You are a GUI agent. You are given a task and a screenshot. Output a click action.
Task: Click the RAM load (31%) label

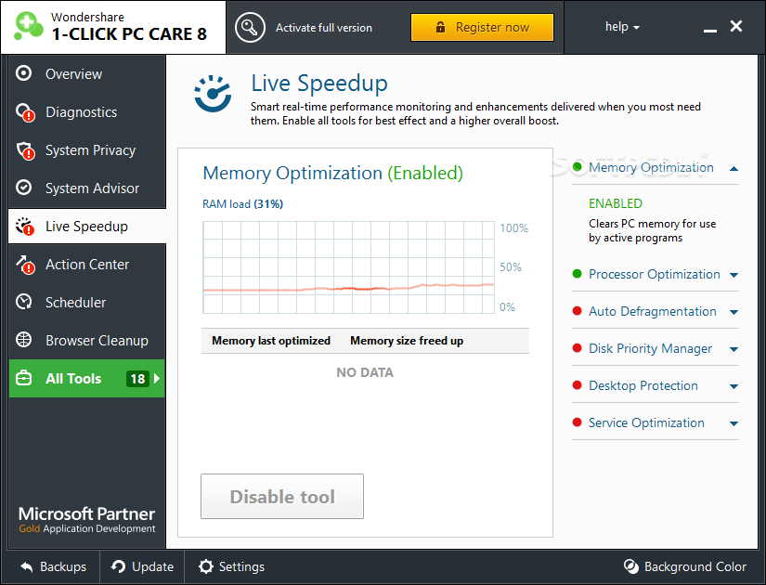242,203
